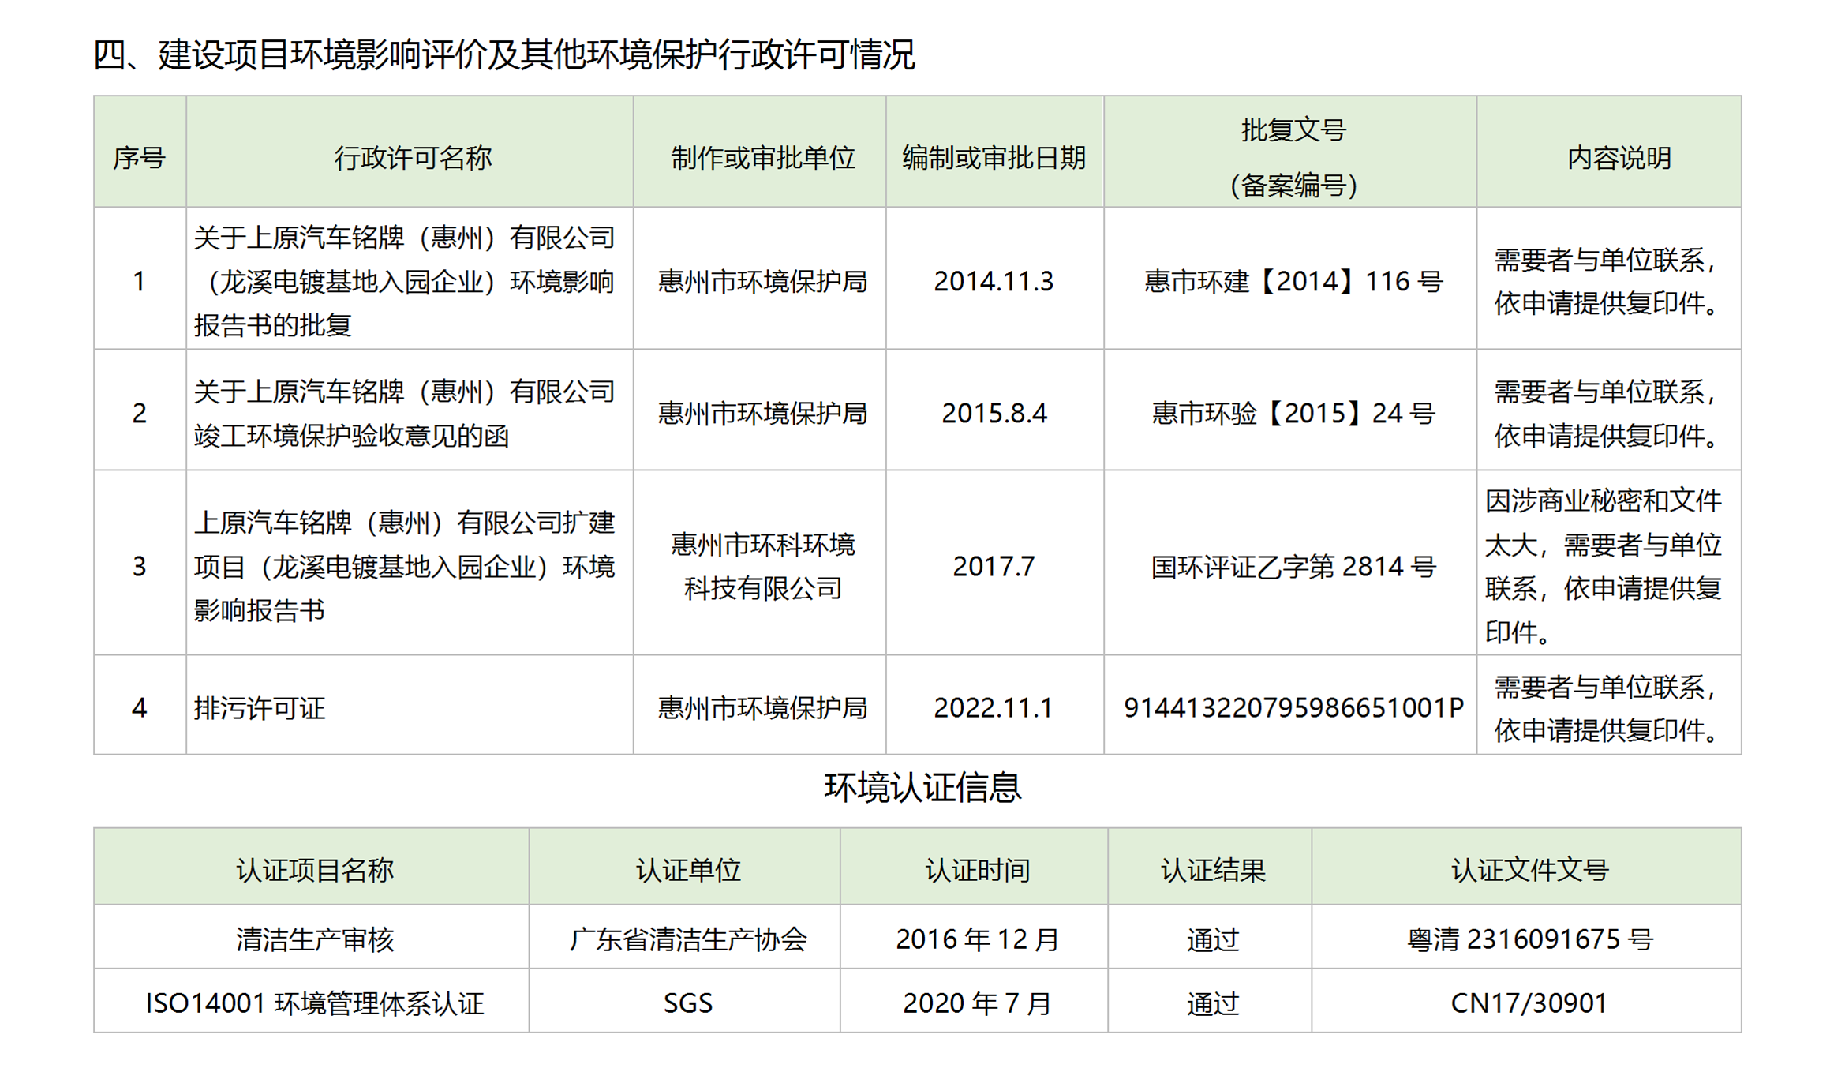1845x1072 pixels.
Task: Select the row number 2 cell
Action: click(x=140, y=411)
